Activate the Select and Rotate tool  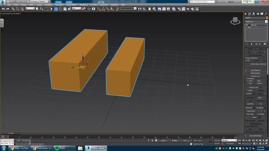pyautogui.click(x=61, y=9)
